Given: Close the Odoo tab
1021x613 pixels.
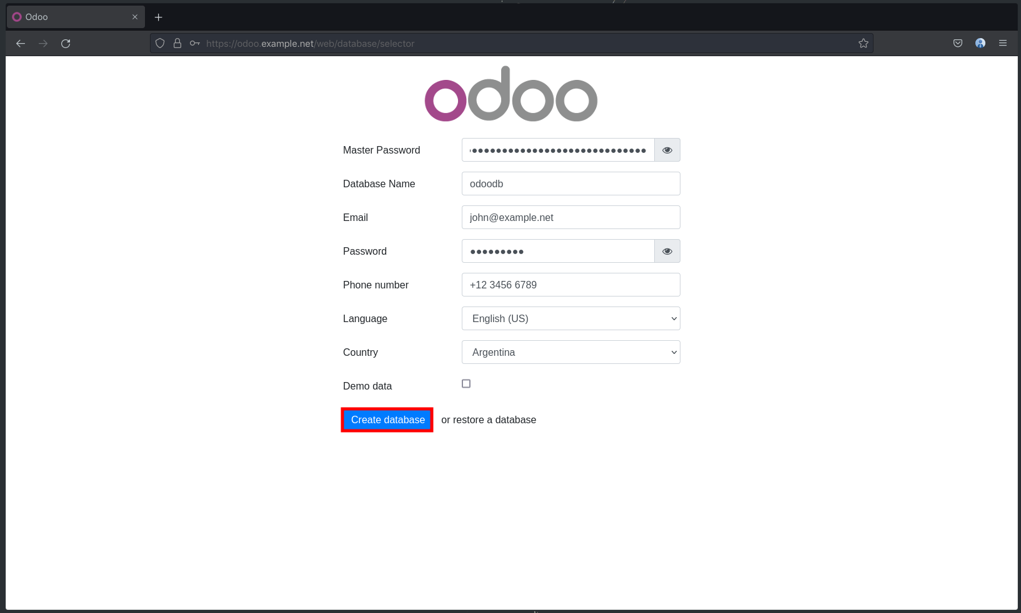Looking at the screenshot, I should pos(135,17).
